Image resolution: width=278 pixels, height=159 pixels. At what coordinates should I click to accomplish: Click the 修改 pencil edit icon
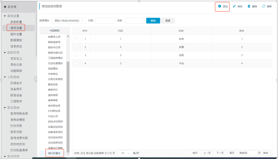(x=234, y=6)
